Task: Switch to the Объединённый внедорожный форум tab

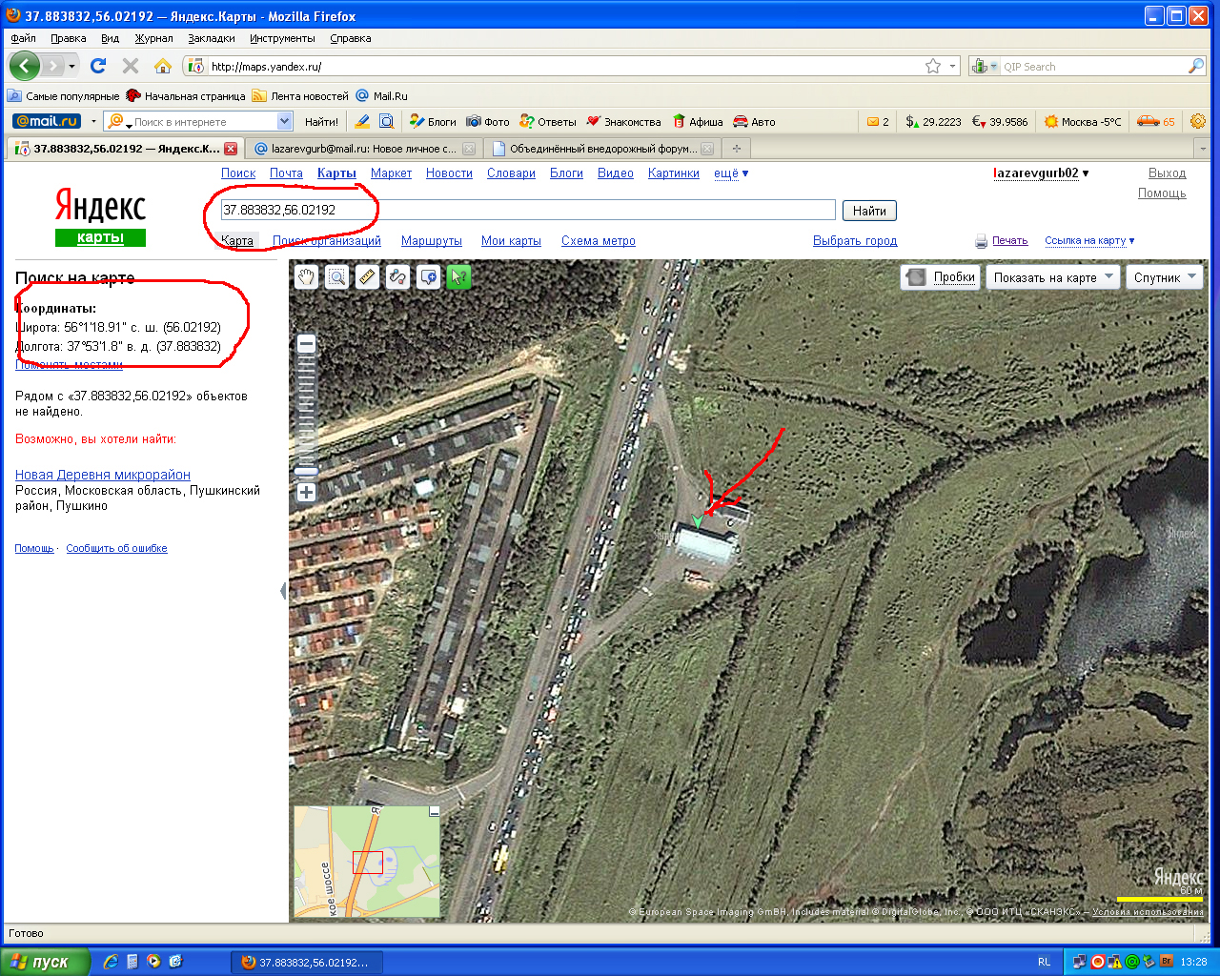Action: [x=602, y=149]
